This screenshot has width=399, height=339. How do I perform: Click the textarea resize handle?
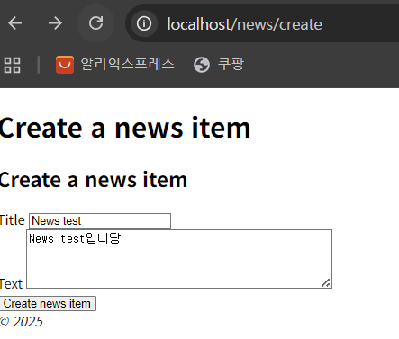click(326, 282)
